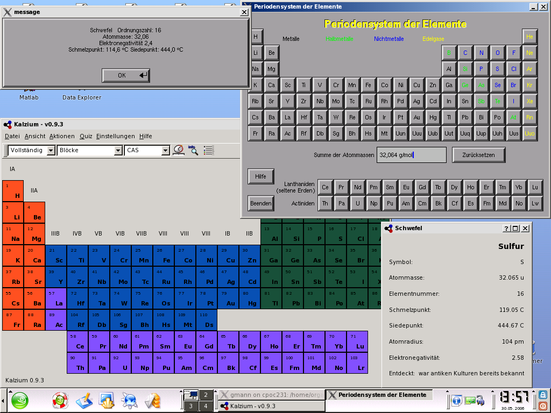Click the Kalzium window title icon

click(8, 124)
